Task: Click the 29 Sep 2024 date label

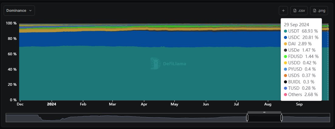Action: pos(296,25)
